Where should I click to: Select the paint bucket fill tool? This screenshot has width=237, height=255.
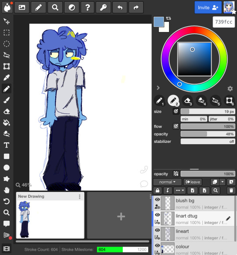[x=7, y=123]
